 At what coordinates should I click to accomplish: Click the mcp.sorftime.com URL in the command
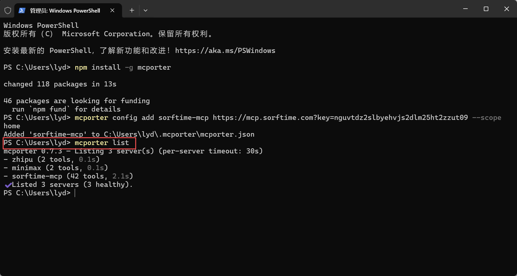340,118
